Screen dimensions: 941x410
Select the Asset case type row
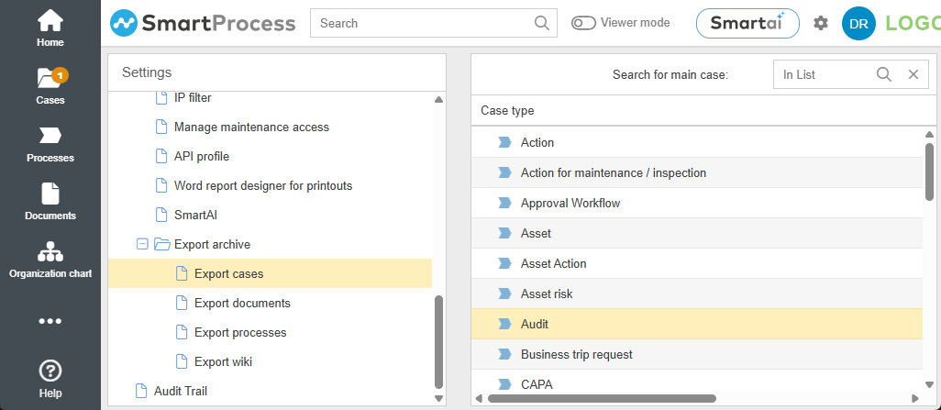[x=697, y=233]
